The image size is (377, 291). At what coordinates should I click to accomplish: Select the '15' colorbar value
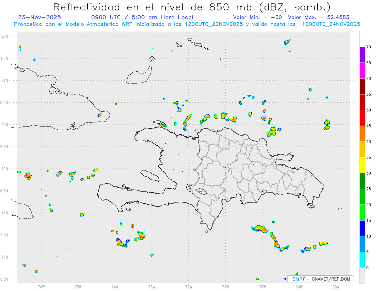(369, 220)
